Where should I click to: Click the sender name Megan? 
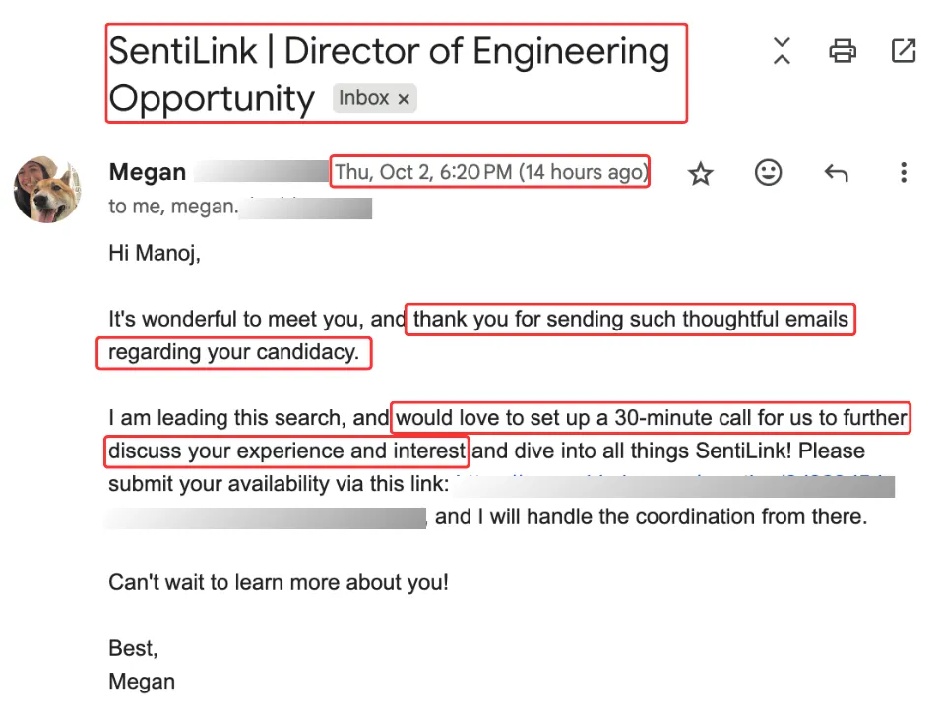pyautogui.click(x=148, y=173)
